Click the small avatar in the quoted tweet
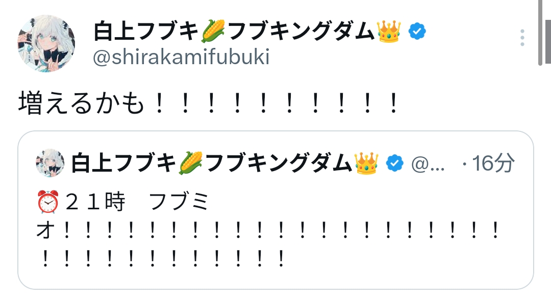The width and height of the screenshot is (551, 301). tap(50, 163)
